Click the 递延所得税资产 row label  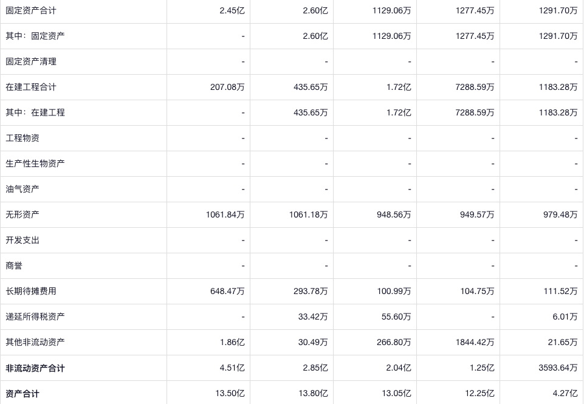(x=35, y=317)
